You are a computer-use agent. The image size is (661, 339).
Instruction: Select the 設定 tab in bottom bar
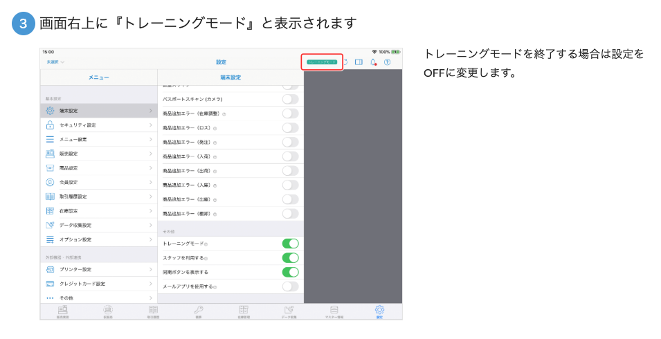[x=379, y=311]
